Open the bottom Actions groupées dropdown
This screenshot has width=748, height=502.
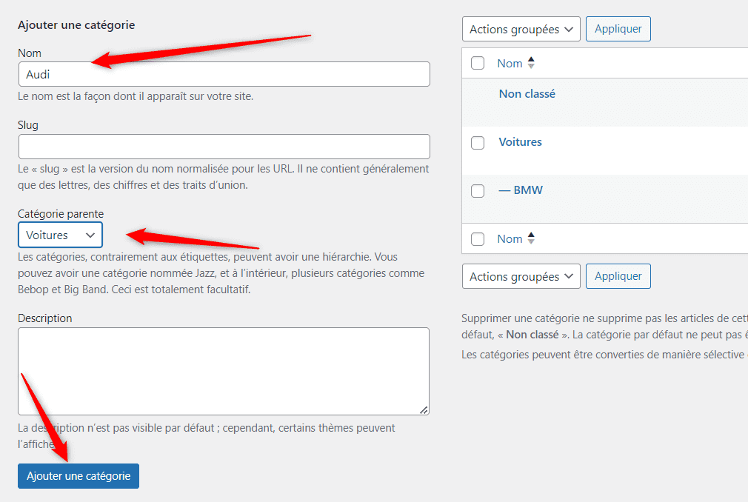coord(521,276)
